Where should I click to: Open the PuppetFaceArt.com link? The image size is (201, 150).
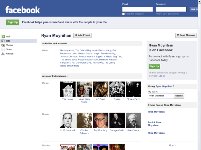click(x=88, y=60)
